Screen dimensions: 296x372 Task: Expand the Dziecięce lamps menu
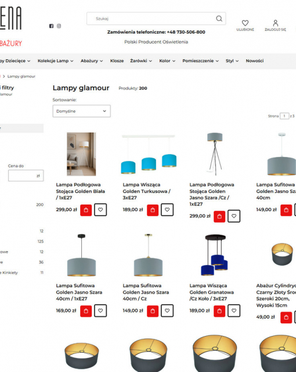click(x=15, y=61)
